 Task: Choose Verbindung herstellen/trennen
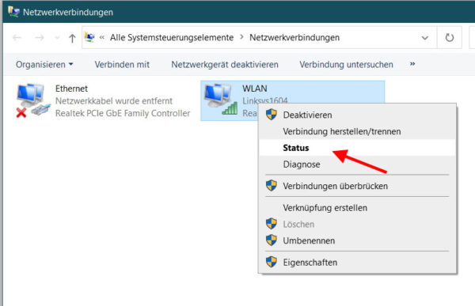pos(358,131)
